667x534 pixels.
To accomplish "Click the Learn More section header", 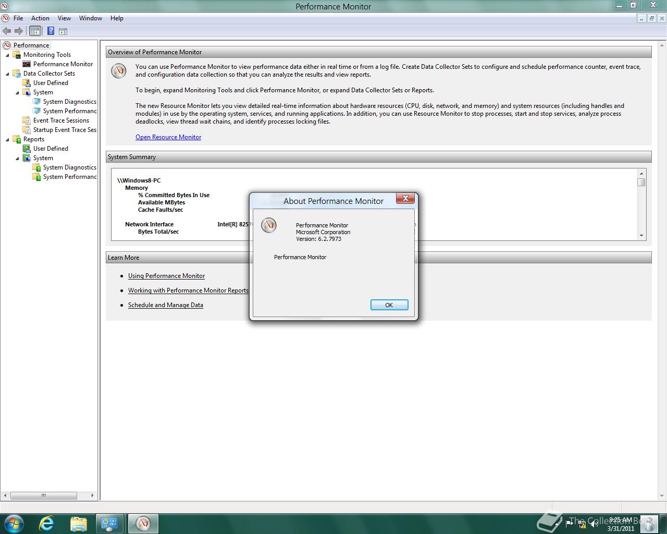I will [x=379, y=258].
